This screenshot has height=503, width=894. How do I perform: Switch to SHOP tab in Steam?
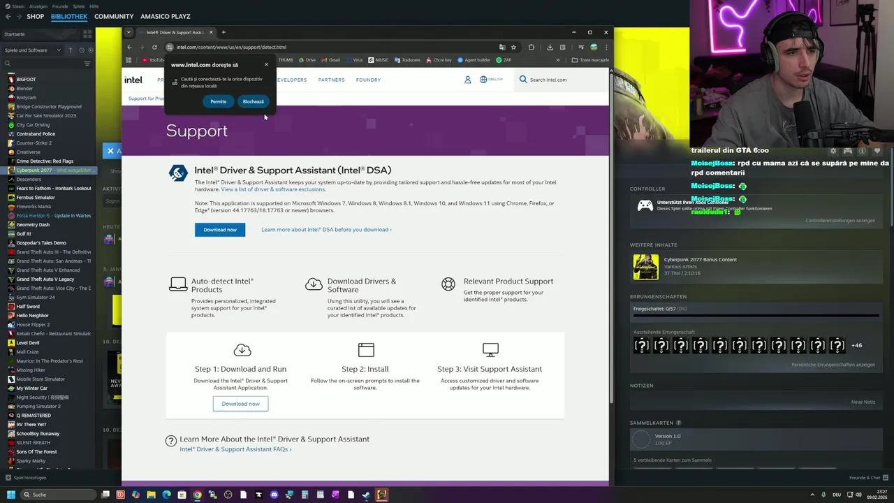coord(35,16)
